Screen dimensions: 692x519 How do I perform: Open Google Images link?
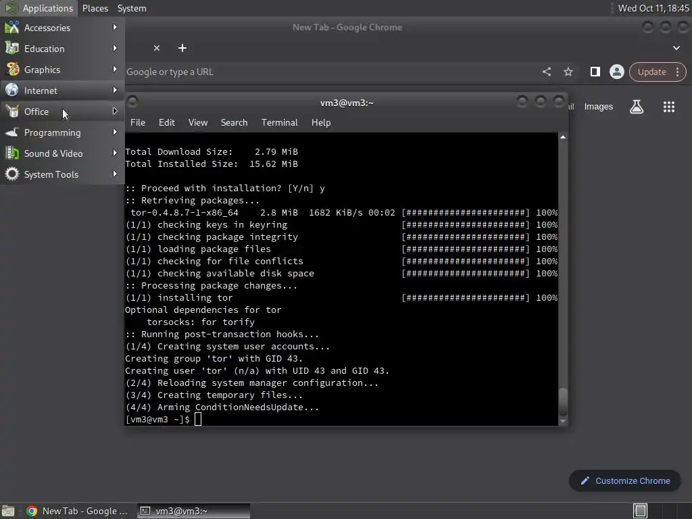pos(599,107)
